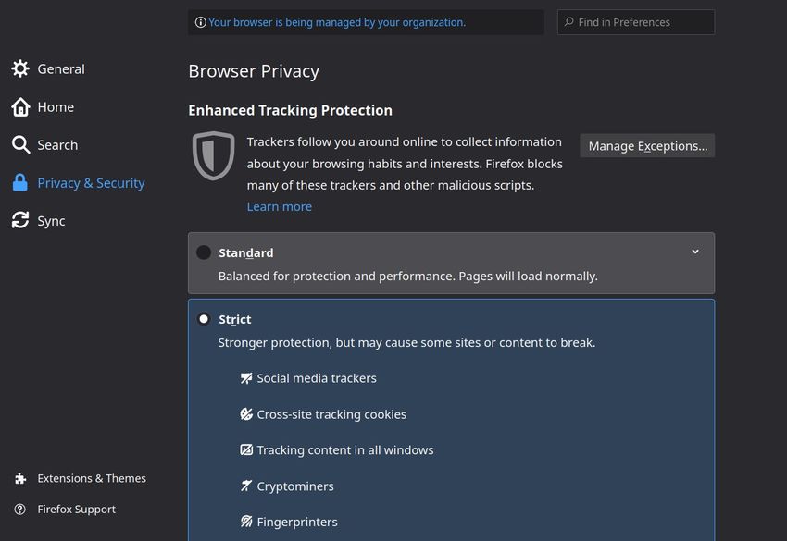Viewport: 787px width, 541px height.
Task: Click the Cross-site tracking cookies icon
Action: [246, 414]
